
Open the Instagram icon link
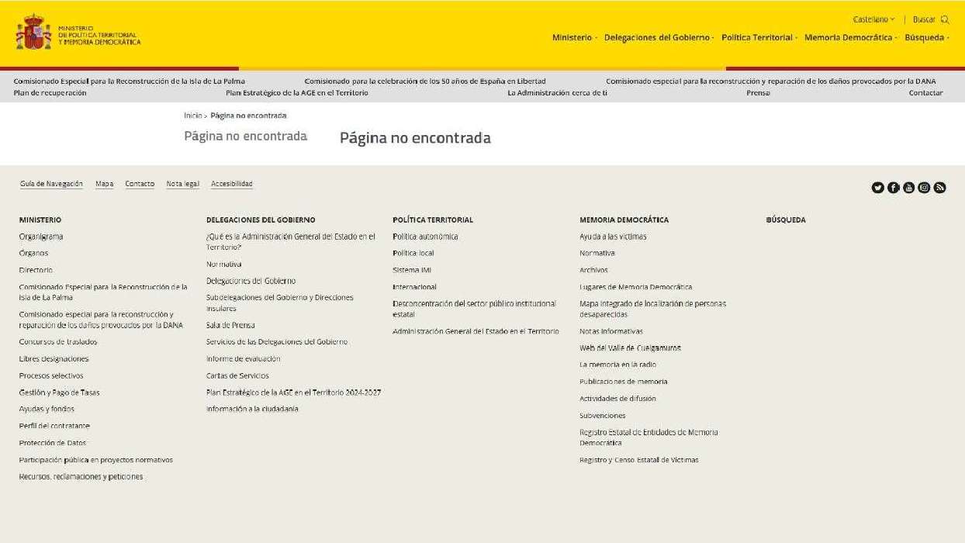pyautogui.click(x=924, y=188)
